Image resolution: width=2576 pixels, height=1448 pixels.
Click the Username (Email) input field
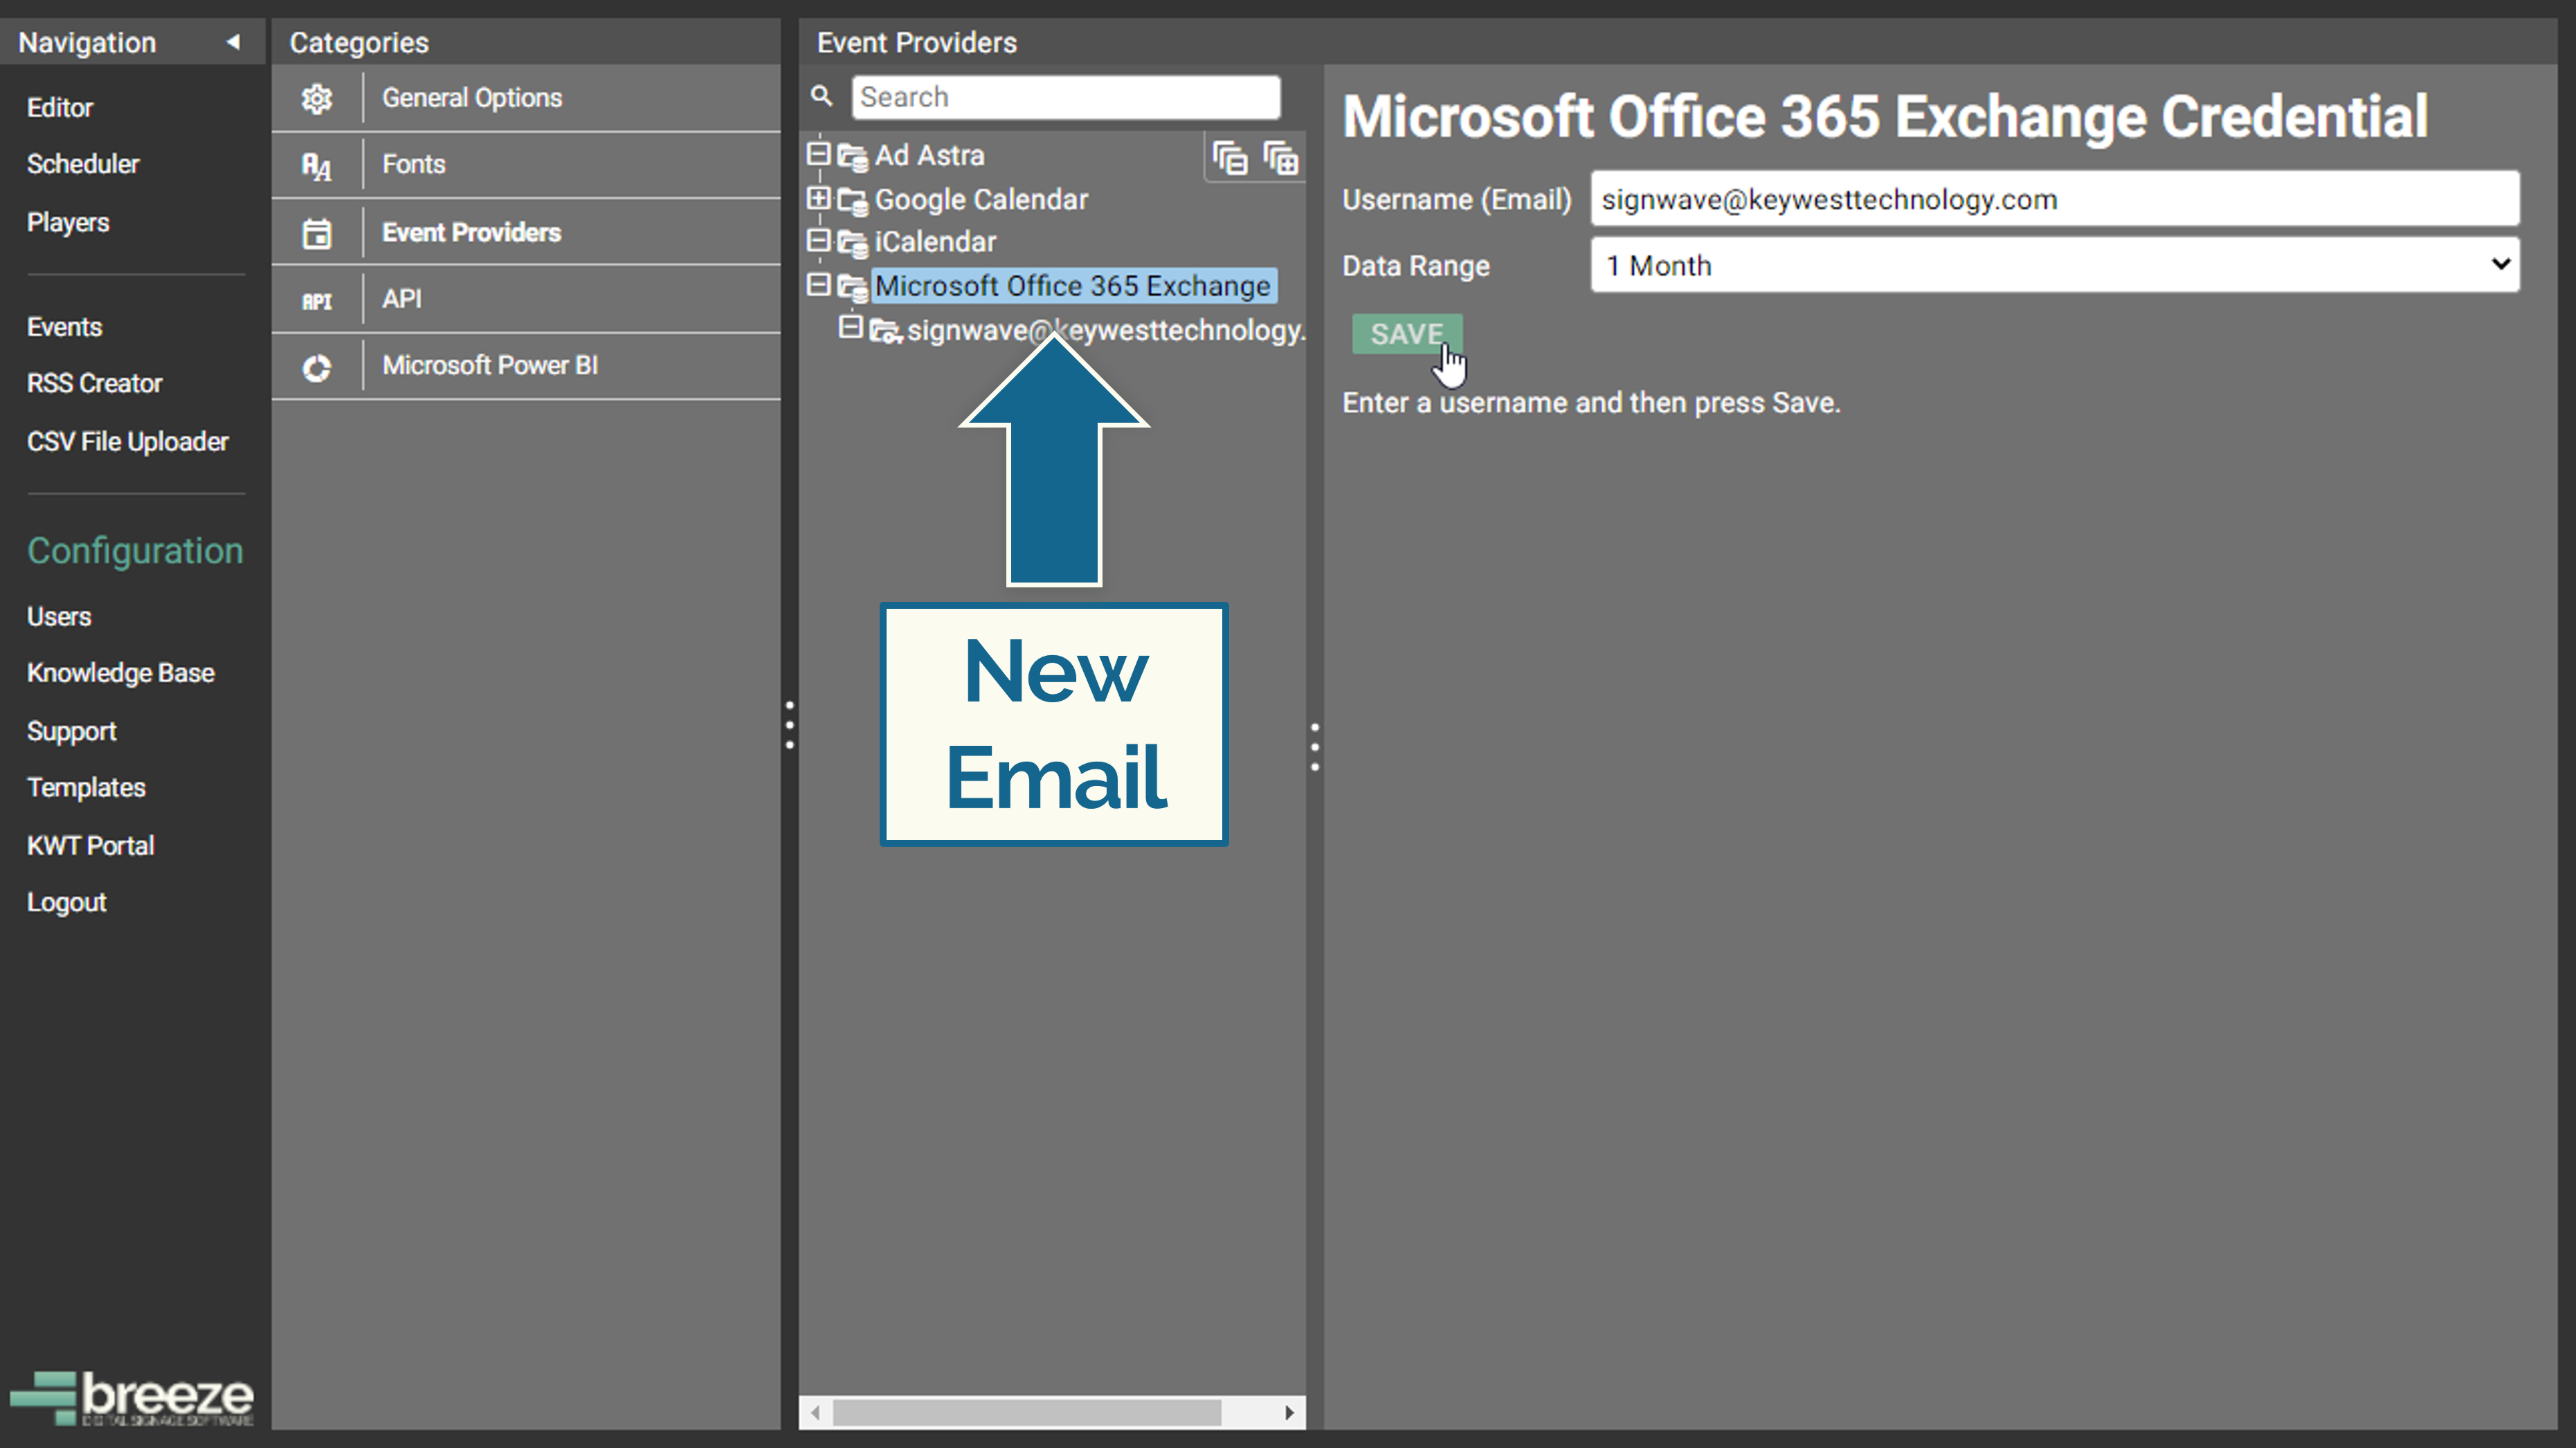2055,199
